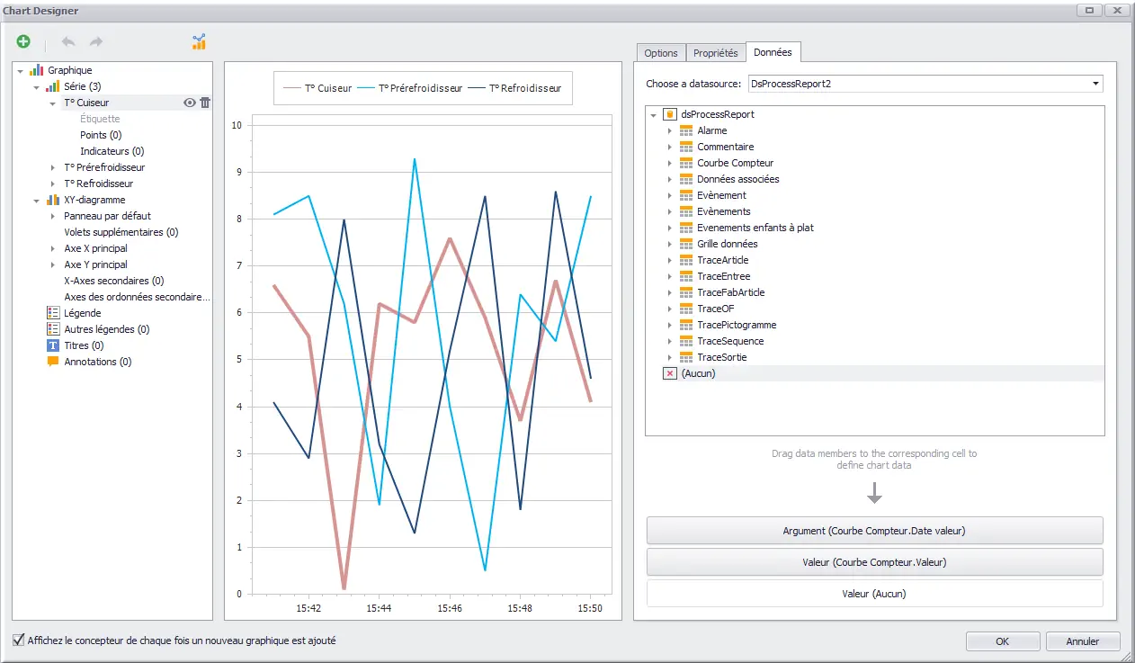1135x663 pixels.
Task: Click the OK button
Action: coord(1003,641)
